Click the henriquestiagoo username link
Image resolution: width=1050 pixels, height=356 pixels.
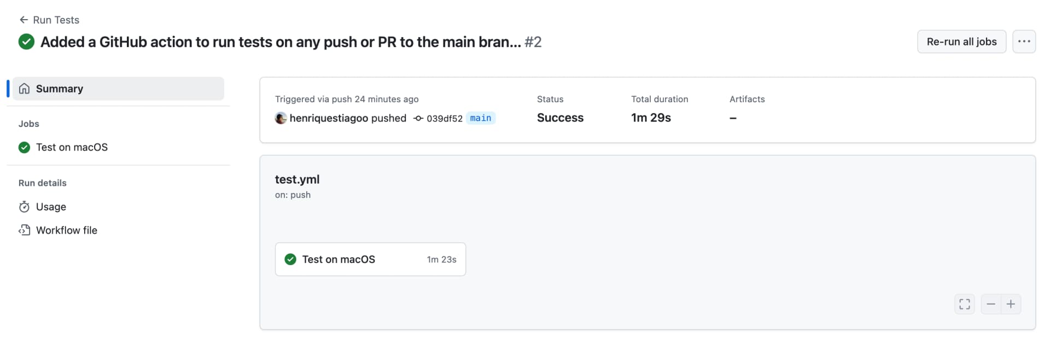coord(329,118)
